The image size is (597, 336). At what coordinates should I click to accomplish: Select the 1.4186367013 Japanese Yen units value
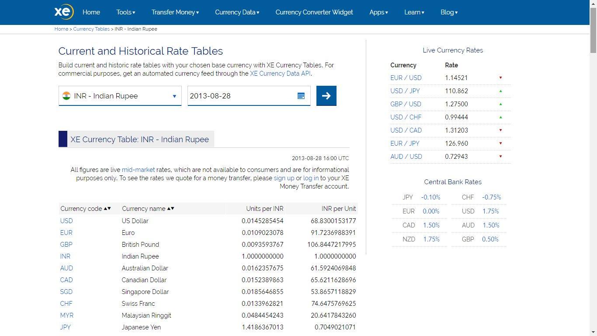click(x=263, y=327)
